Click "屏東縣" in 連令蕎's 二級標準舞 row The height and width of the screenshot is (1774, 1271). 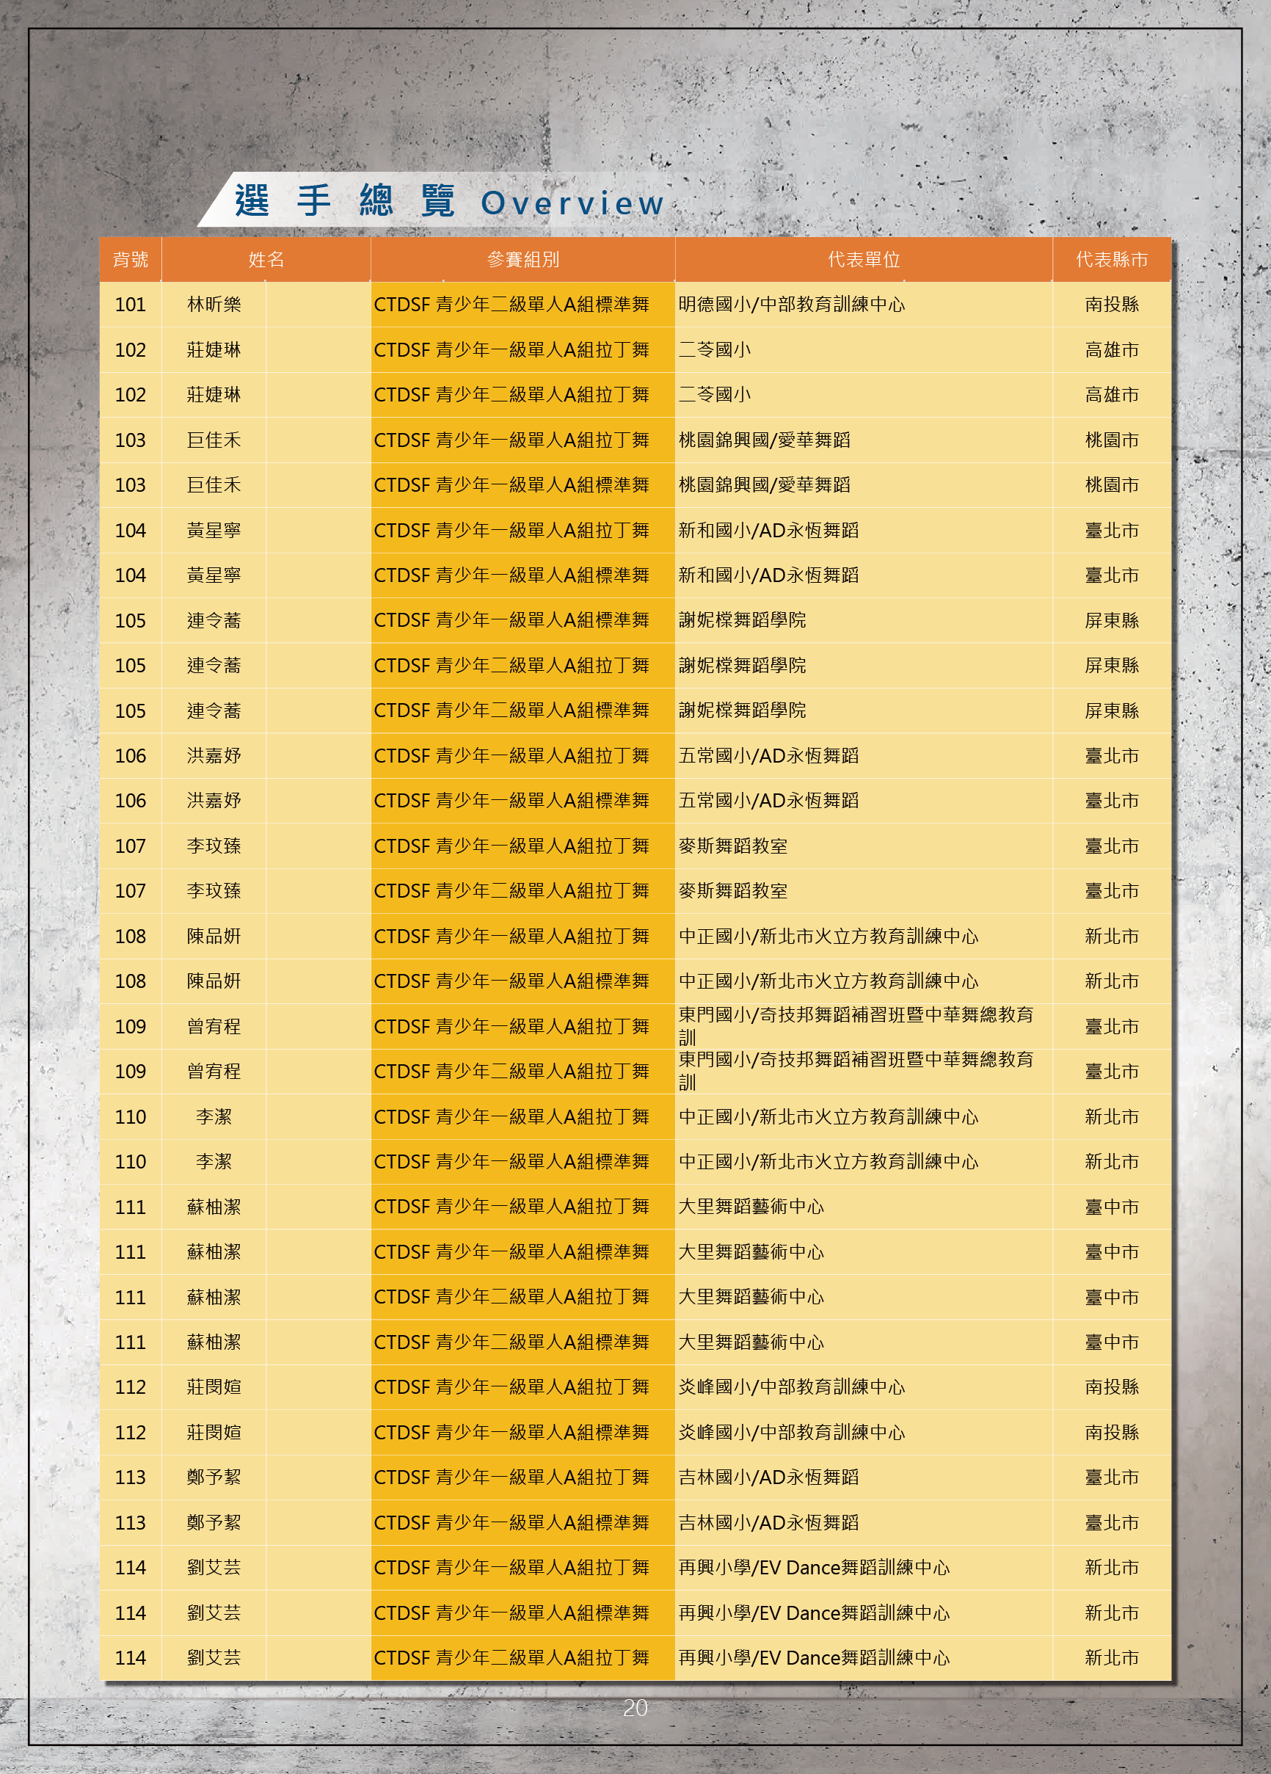pos(1112,710)
